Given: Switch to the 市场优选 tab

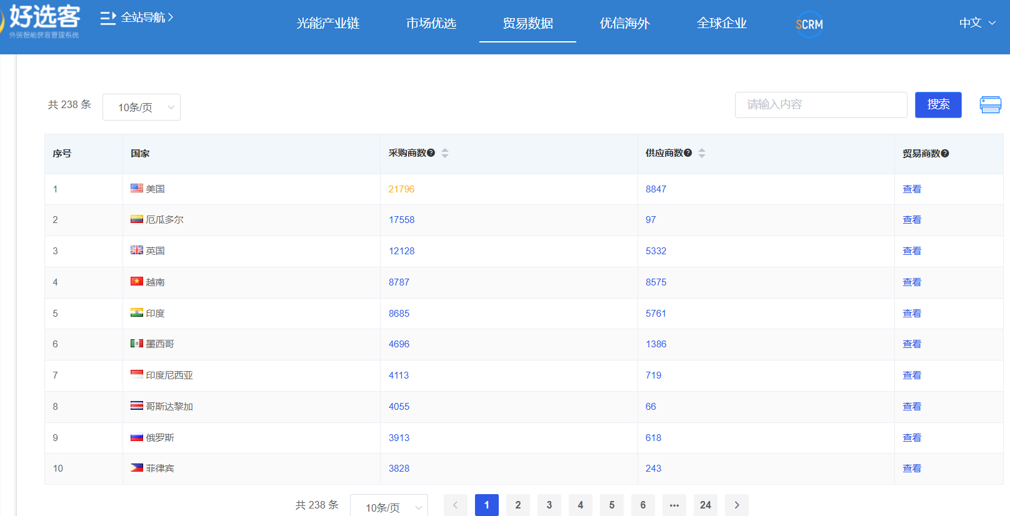Looking at the screenshot, I should point(431,23).
